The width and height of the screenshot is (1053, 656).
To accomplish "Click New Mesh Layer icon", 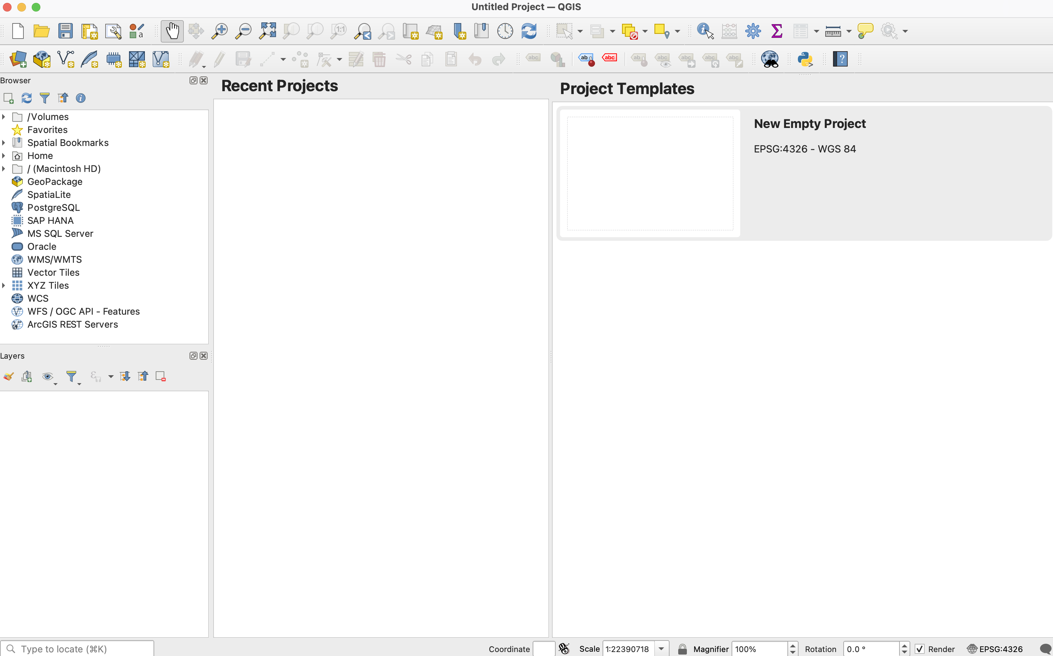I will tap(137, 59).
